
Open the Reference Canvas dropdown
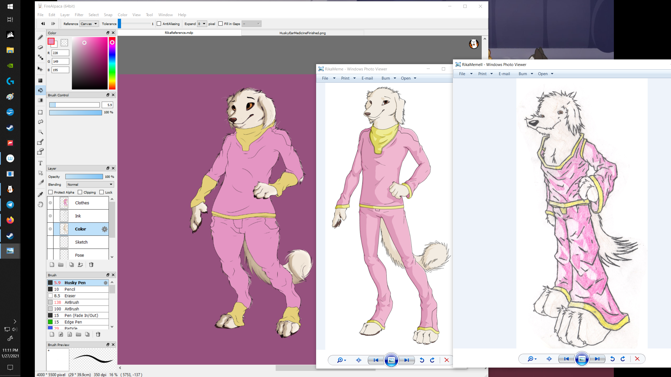click(89, 24)
